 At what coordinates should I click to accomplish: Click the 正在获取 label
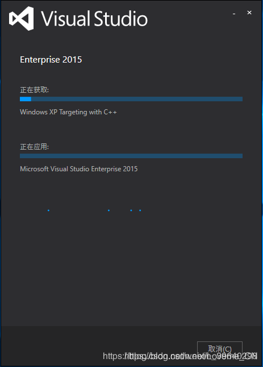34,90
